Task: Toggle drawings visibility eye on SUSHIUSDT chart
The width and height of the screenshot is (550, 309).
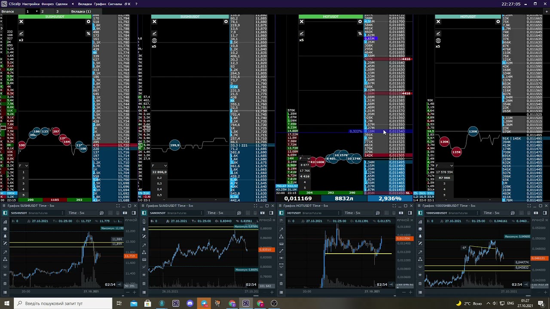Action: [5, 275]
